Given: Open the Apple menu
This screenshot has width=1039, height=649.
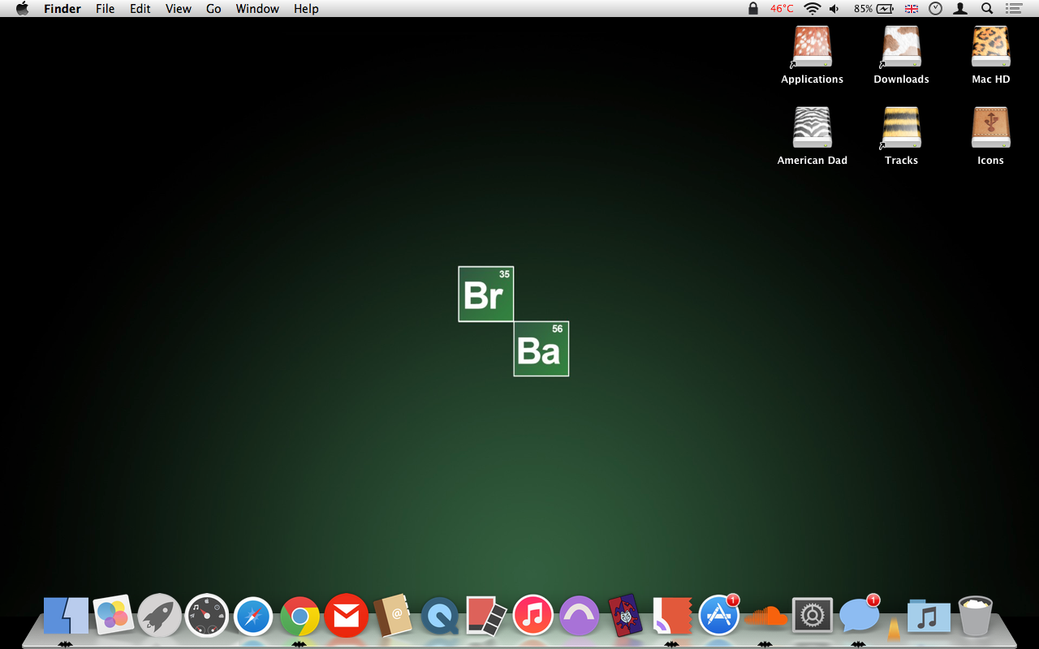Looking at the screenshot, I should click(22, 9).
